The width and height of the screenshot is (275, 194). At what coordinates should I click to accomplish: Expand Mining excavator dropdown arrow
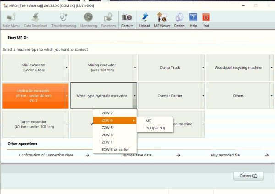tap(135, 68)
